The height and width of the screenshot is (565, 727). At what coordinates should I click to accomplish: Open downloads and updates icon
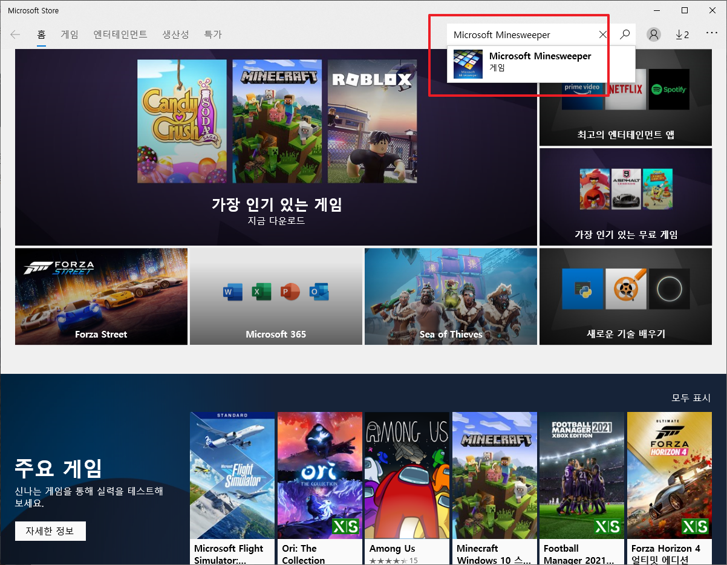682,34
